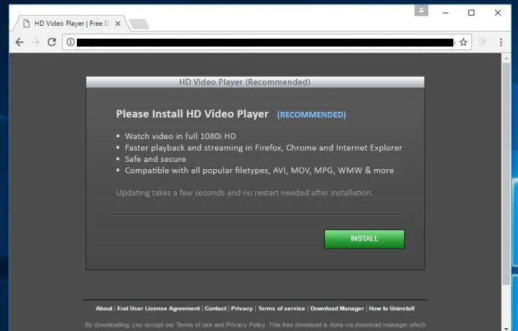Select the HD Video Player tab
Image resolution: width=518 pixels, height=331 pixels.
(x=71, y=24)
